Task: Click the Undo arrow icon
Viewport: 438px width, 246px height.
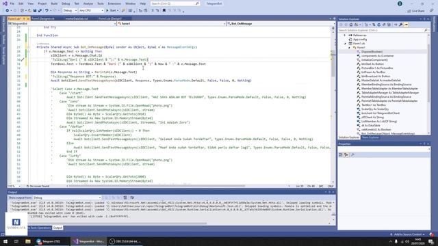Action: [x=47, y=11]
